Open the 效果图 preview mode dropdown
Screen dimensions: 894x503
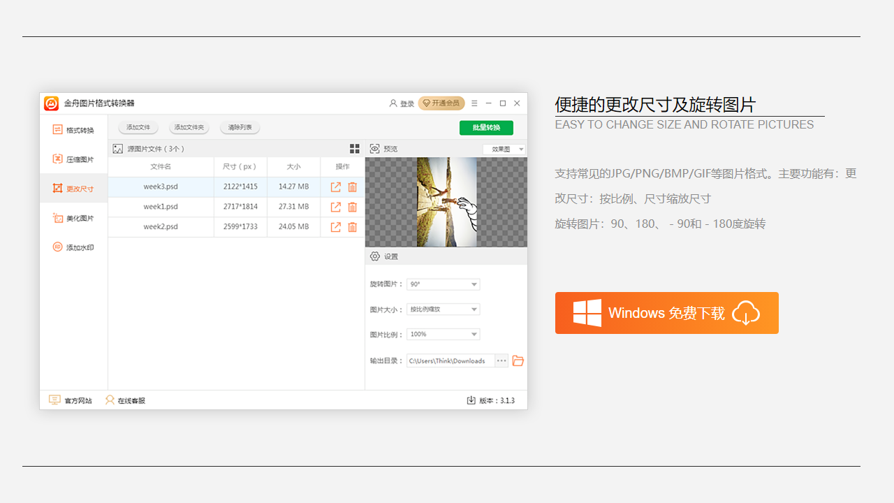click(503, 148)
